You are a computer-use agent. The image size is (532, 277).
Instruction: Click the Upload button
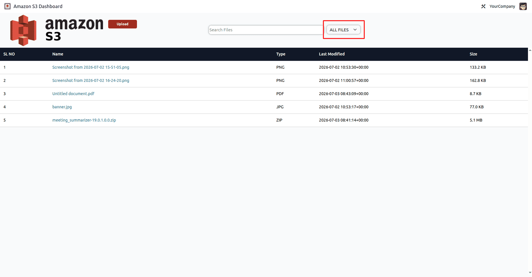coord(123,24)
